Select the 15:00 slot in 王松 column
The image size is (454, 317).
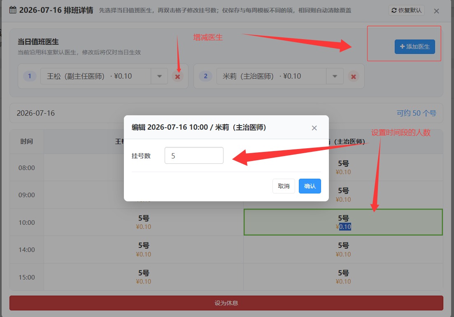(144, 277)
